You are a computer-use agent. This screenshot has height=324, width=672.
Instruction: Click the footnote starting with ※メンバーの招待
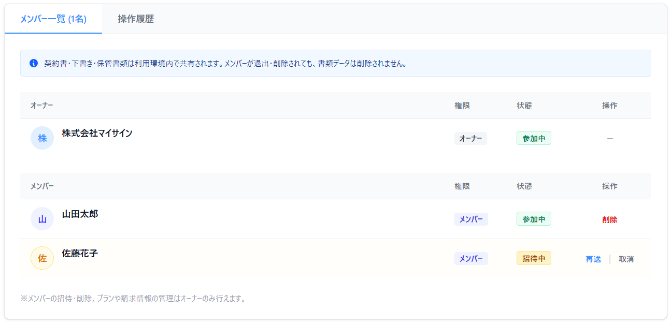pyautogui.click(x=133, y=299)
